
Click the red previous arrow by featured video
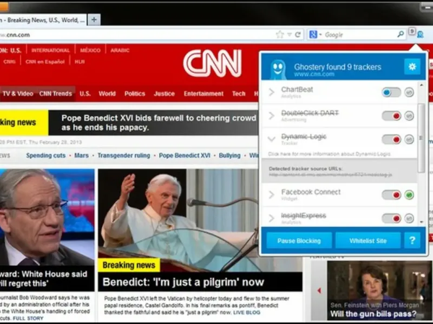319,291
